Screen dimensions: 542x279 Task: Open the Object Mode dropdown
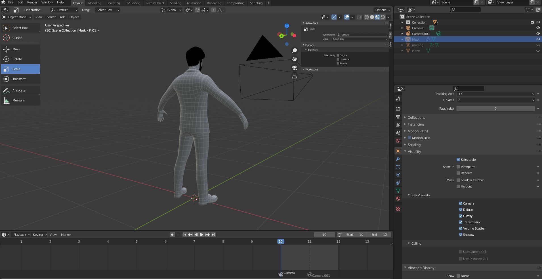point(16,17)
